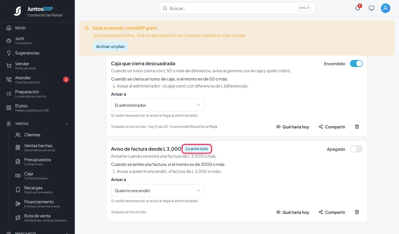399x234 pixels.
Task: Click the Aviso de factura desde L 3,000 title
Action: [x=146, y=149]
